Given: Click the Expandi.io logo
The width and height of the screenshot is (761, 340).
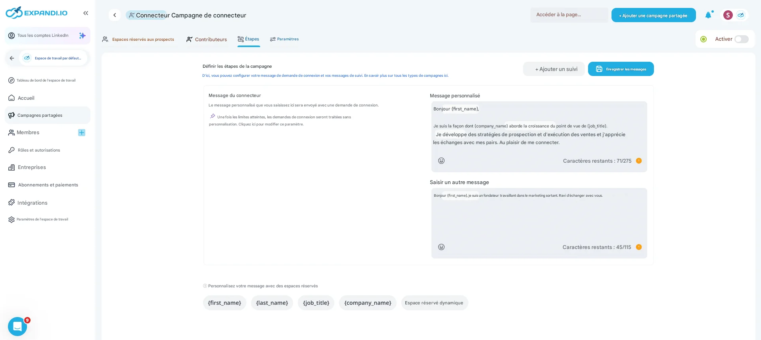Looking at the screenshot, I should [36, 13].
